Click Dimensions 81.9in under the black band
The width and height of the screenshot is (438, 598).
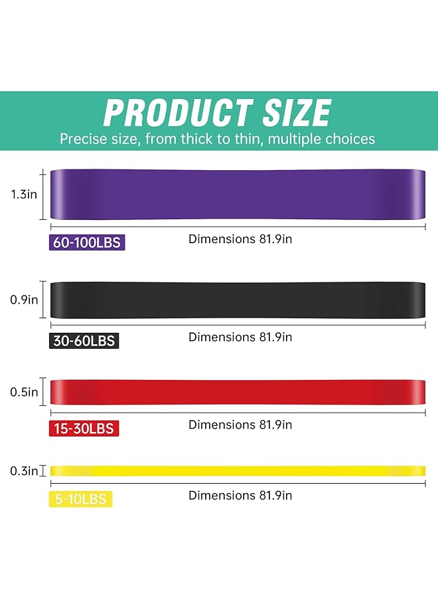[240, 337]
